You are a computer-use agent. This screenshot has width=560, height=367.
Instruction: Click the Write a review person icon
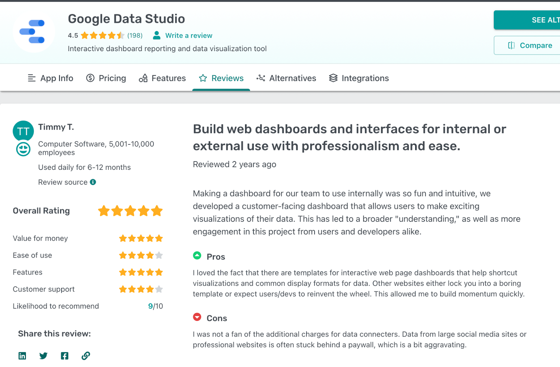point(156,35)
